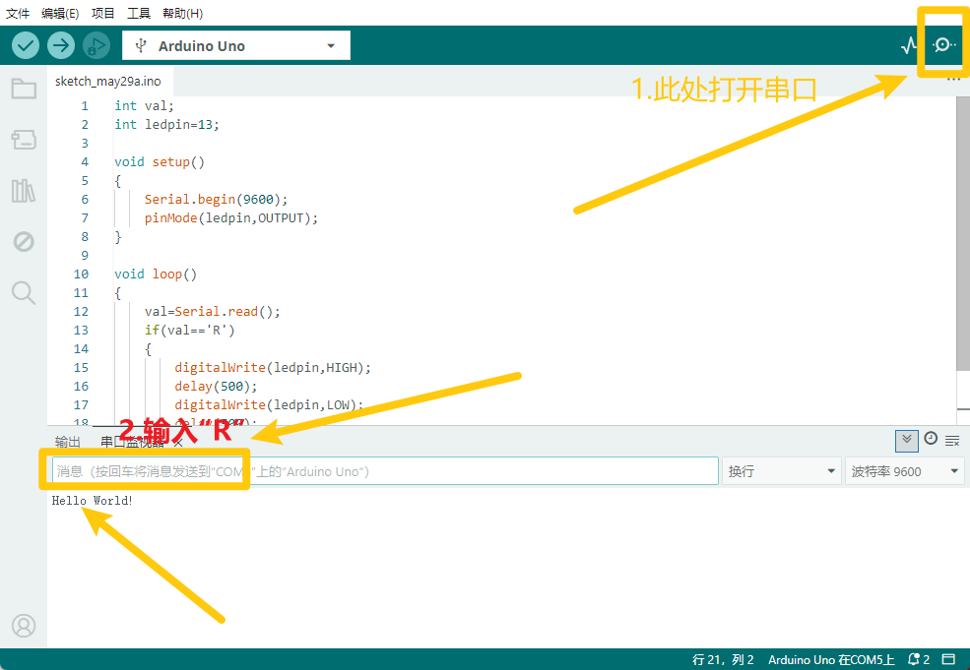This screenshot has height=670, width=970.
Task: Open the Library Manager sidebar icon
Action: coord(24,190)
